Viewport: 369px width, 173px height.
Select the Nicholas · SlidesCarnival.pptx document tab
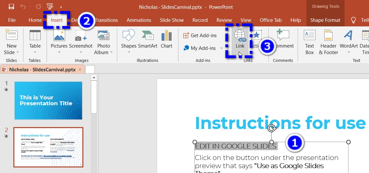42,69
